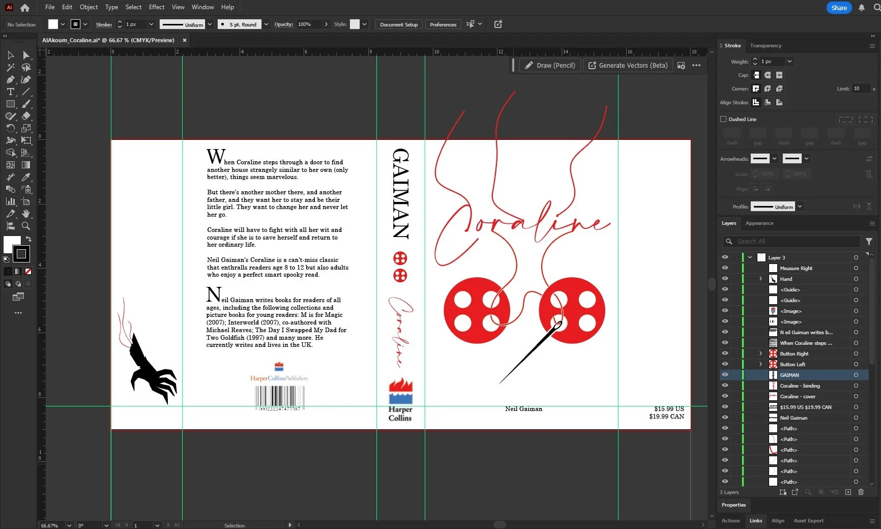Open the Asset Export tab
Image resolution: width=881 pixels, height=529 pixels.
(x=809, y=520)
